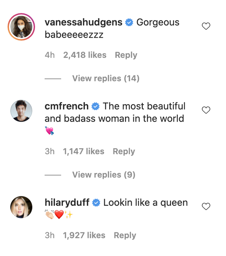Screen dimensions: 226x256
Task: Open vanessahudgens' profile picture
Action: click(x=21, y=27)
